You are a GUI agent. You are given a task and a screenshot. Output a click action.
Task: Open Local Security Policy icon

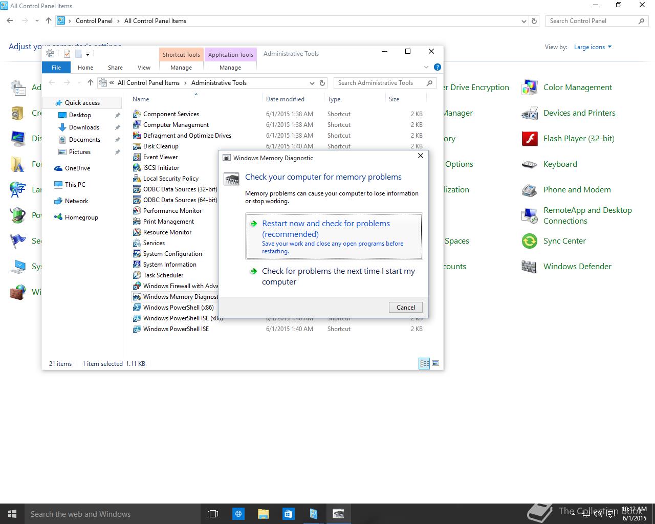[137, 178]
